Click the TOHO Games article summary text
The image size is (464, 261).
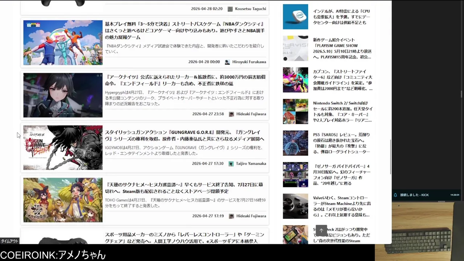coord(185,203)
